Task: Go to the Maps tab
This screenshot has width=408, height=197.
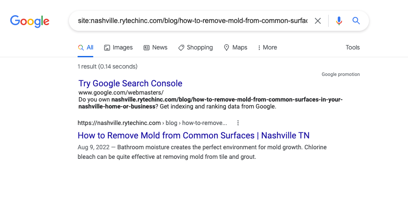Action: pyautogui.click(x=235, y=48)
